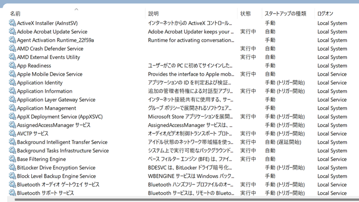Image resolution: width=359 pixels, height=202 pixels.
Task: Click gear icon of App Readiness
Action: coord(12,65)
